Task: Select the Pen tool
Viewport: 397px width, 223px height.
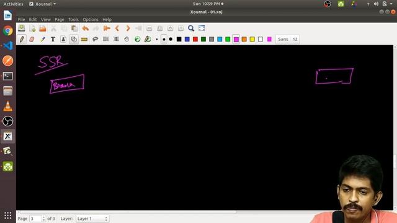Action: coord(22,39)
